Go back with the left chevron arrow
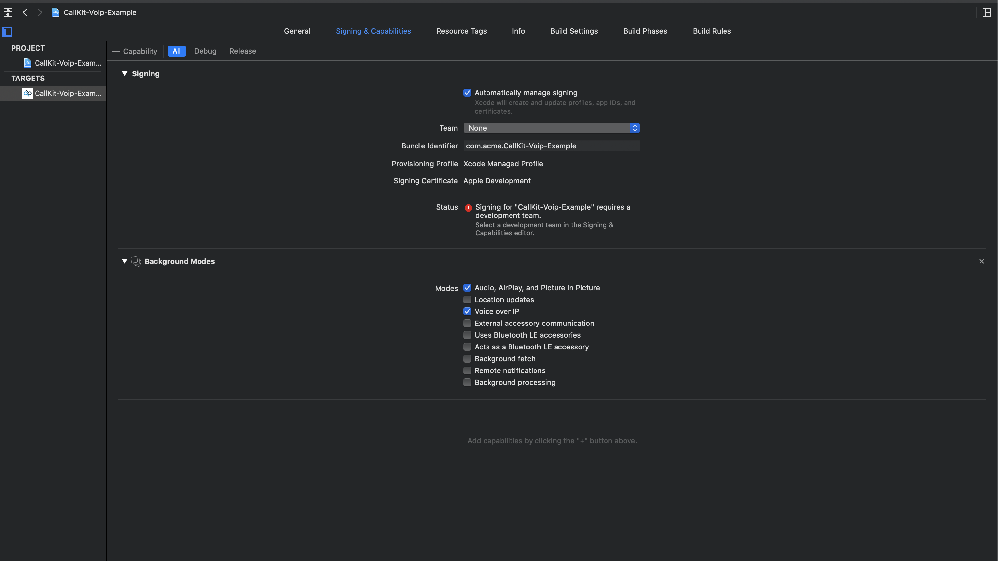 pyautogui.click(x=25, y=12)
